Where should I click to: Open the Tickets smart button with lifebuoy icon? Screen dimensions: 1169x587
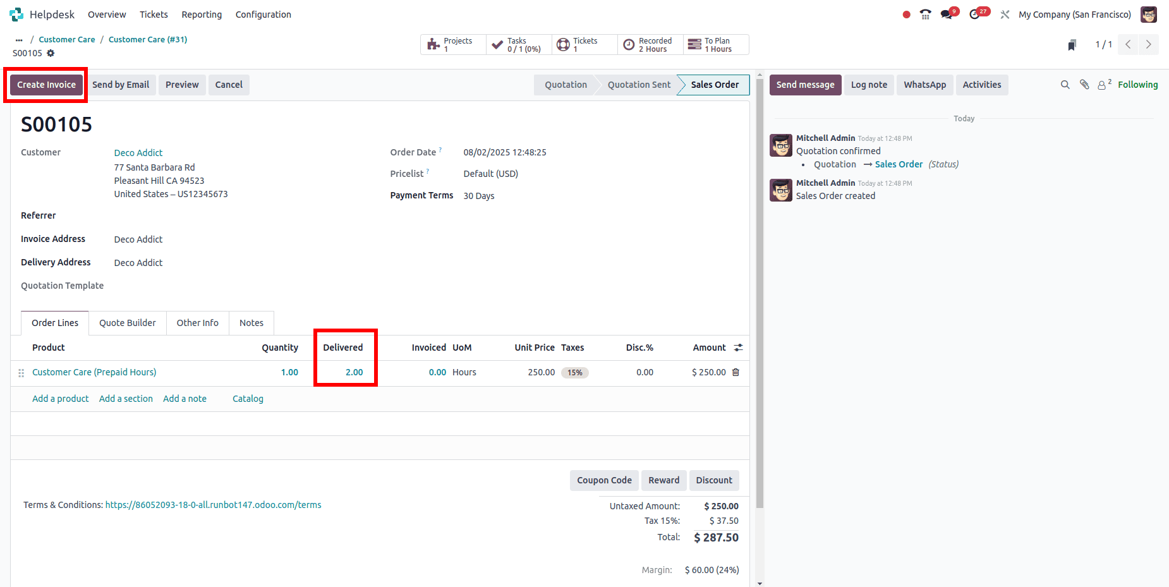581,44
